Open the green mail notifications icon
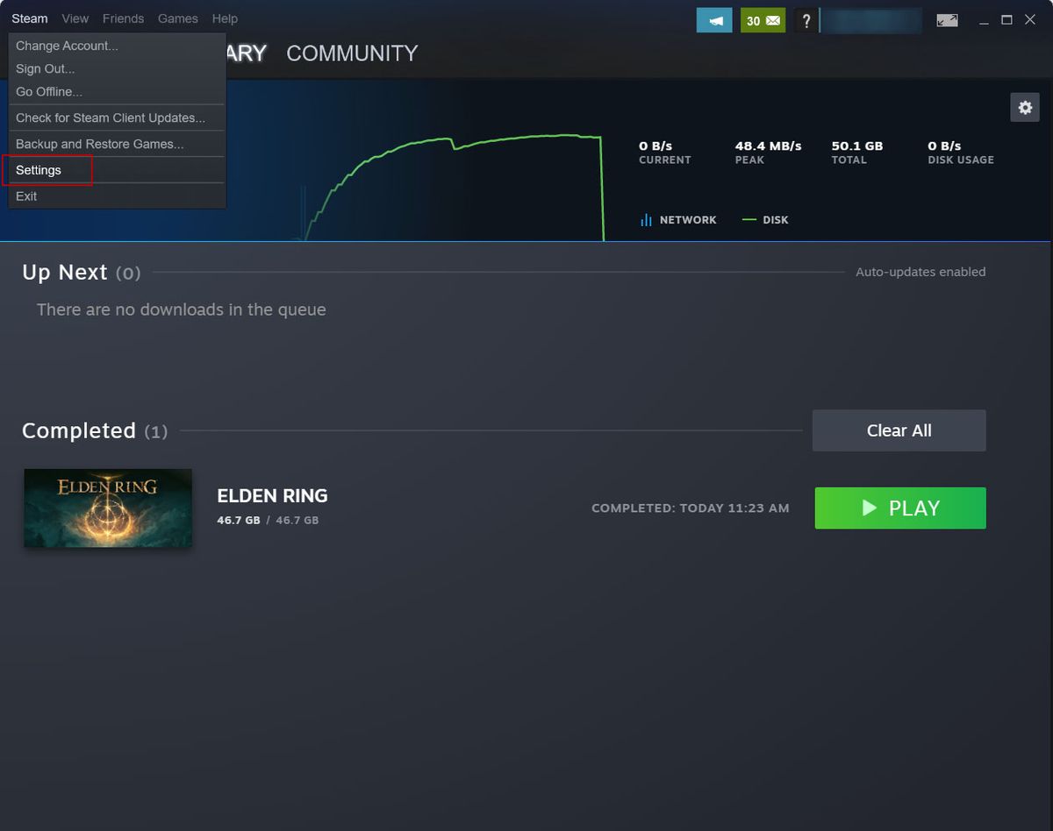The width and height of the screenshot is (1053, 831). pyautogui.click(x=763, y=19)
